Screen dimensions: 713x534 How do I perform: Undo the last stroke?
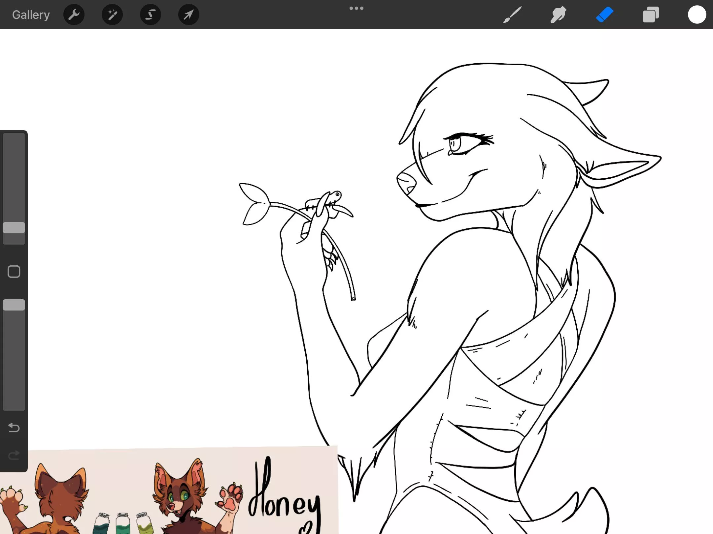point(14,428)
